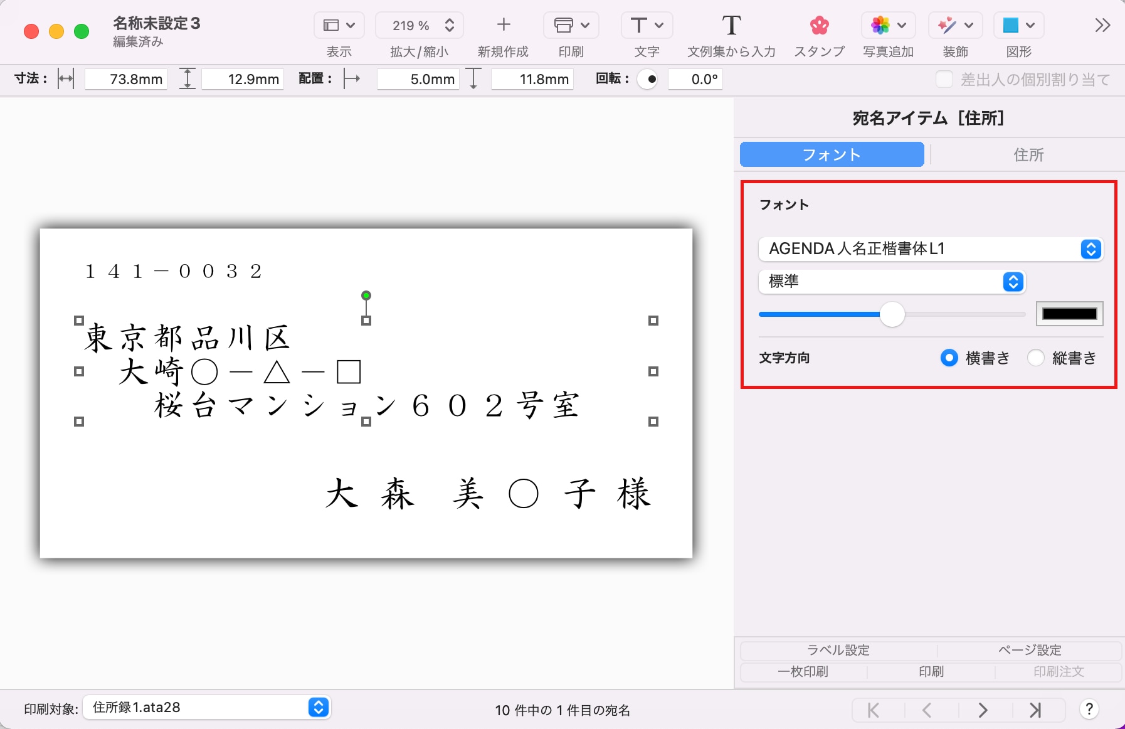Image resolution: width=1125 pixels, height=729 pixels.
Task: Click the height field showing 12.9mm
Action: (x=243, y=79)
